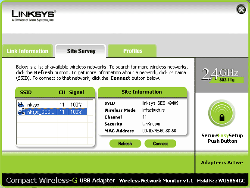Click the Signal column header
The height and width of the screenshot is (188, 250).
point(76,92)
